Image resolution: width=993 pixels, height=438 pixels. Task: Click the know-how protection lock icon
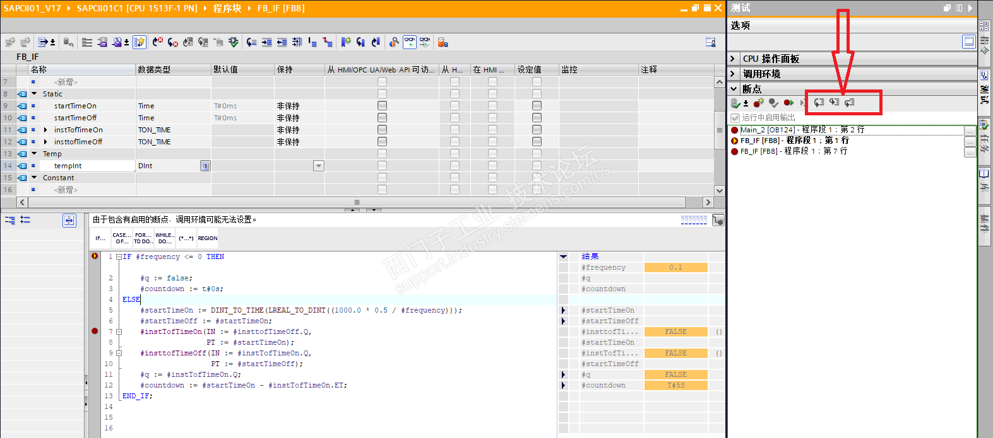click(443, 42)
